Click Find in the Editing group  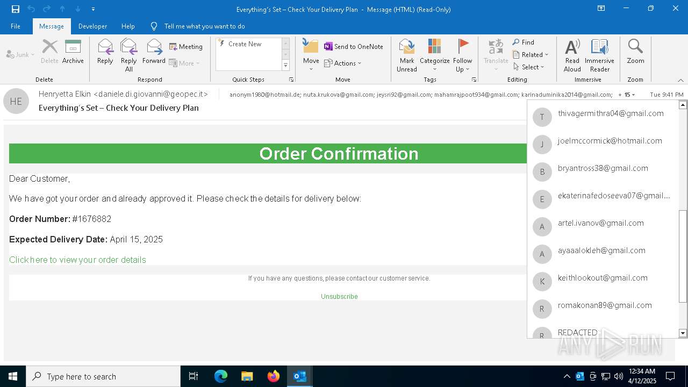pyautogui.click(x=524, y=42)
